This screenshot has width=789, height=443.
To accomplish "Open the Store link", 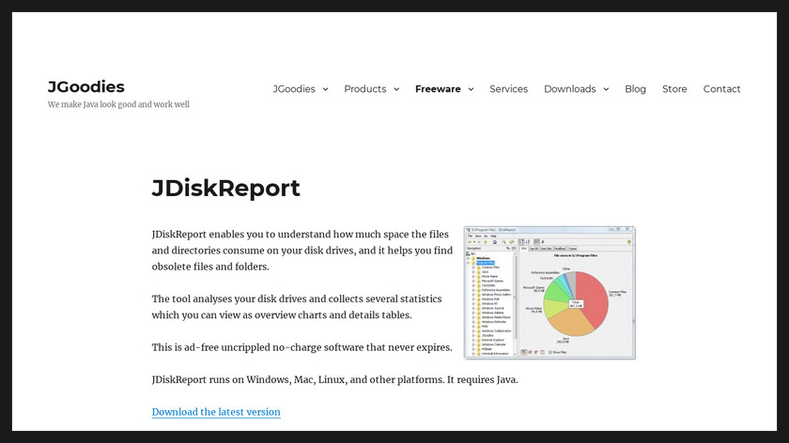I will pyautogui.click(x=674, y=89).
